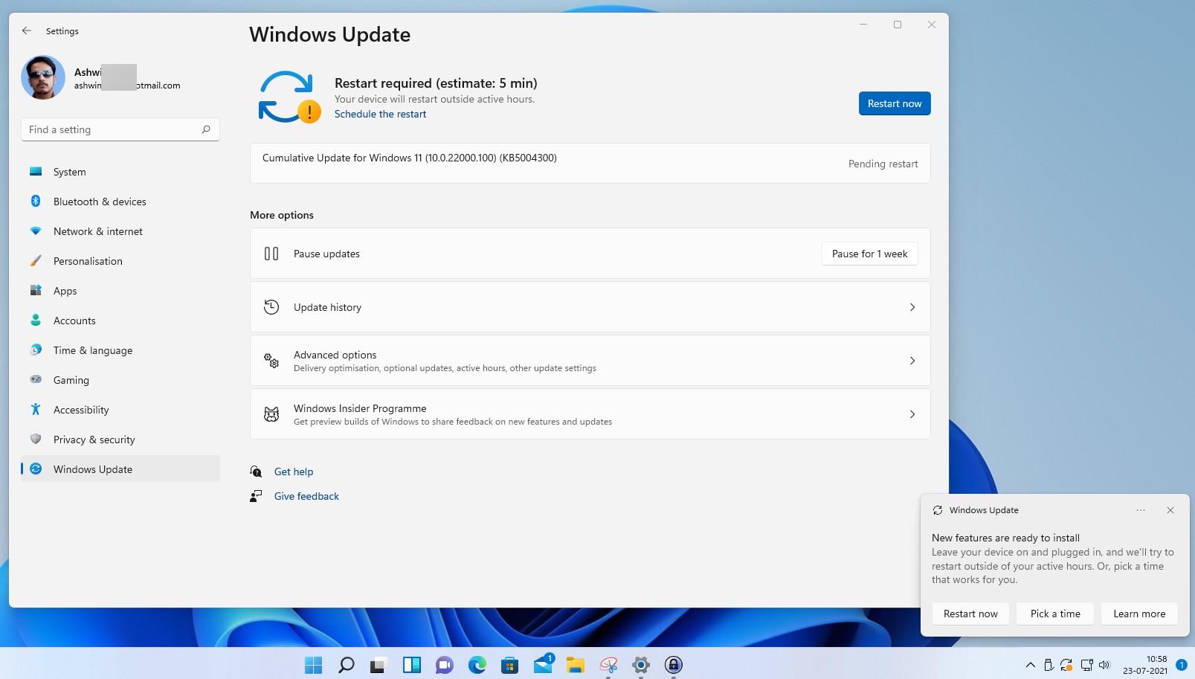Expand Update history chevron
The width and height of the screenshot is (1195, 679).
point(912,307)
